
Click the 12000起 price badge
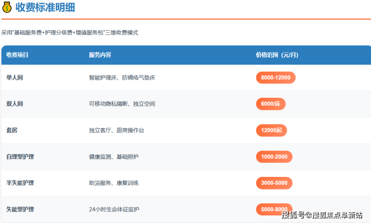271,130
